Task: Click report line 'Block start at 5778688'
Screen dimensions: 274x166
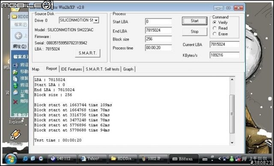Action: (72, 130)
